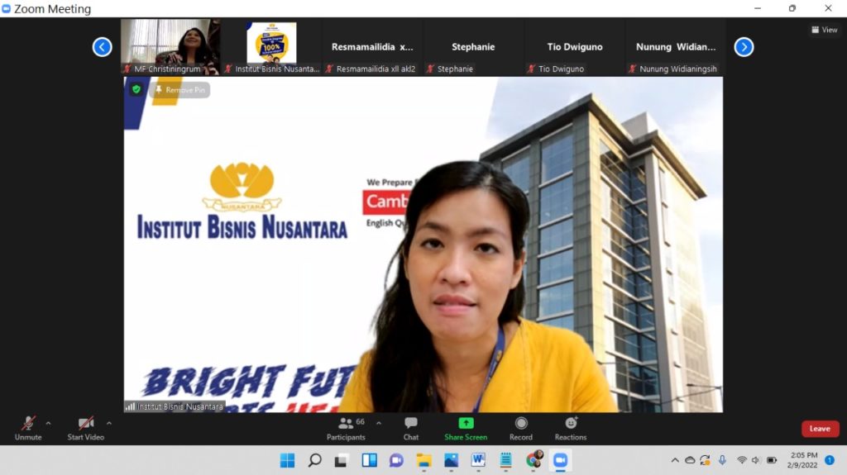
Task: Show hidden system tray icons
Action: click(x=675, y=460)
